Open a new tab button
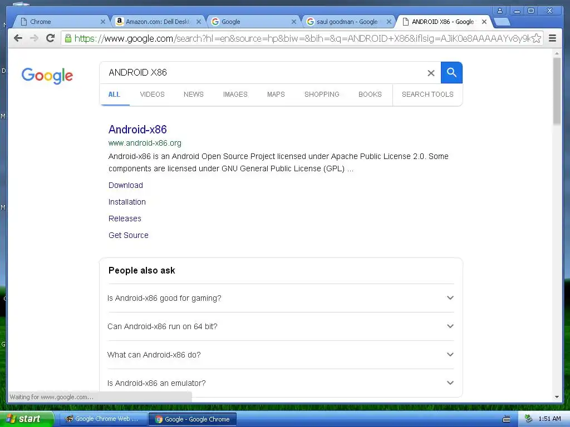The image size is (570, 427). pos(502,22)
